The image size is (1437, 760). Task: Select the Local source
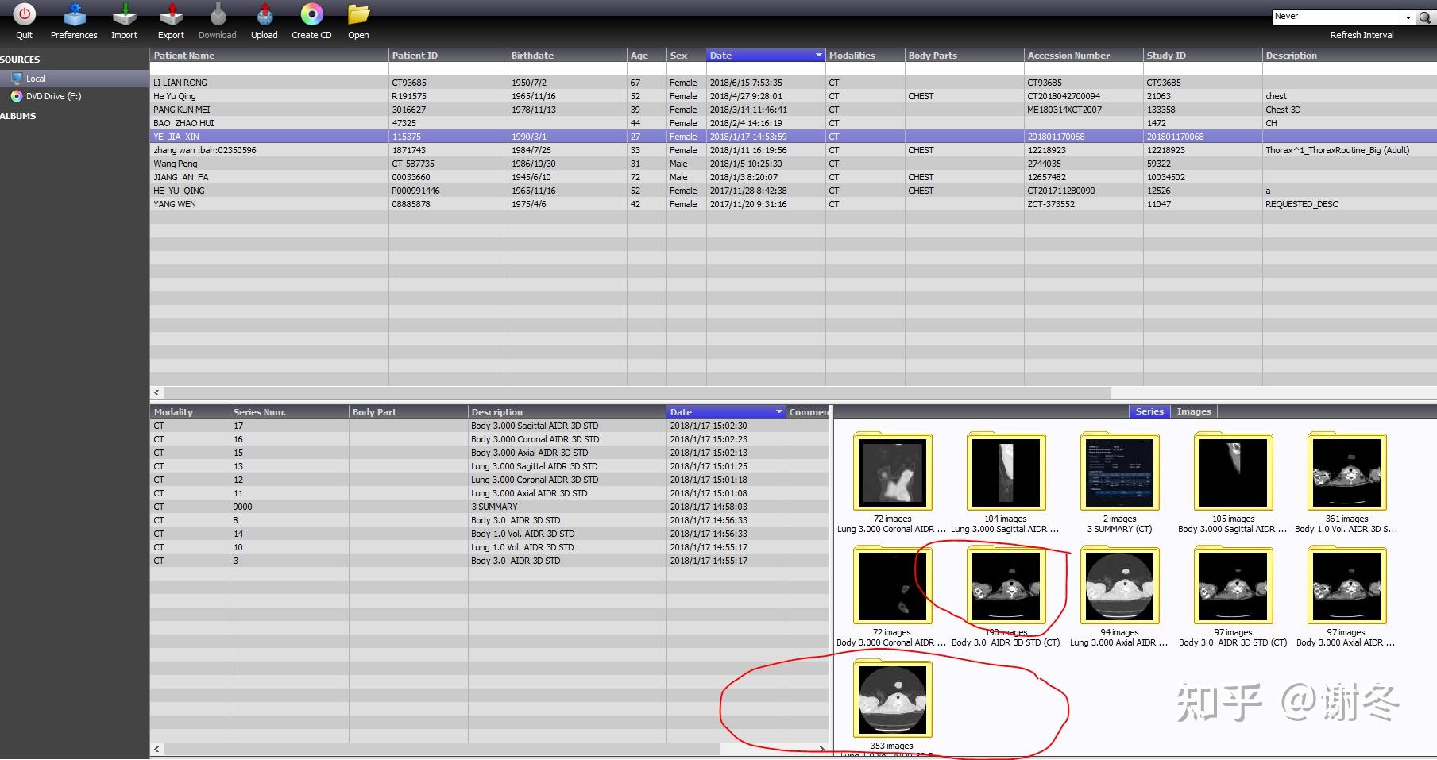coord(74,79)
